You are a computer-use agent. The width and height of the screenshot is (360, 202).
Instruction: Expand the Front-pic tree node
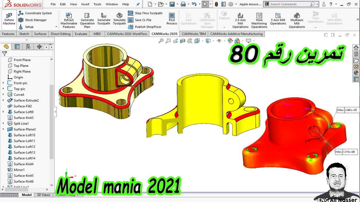3,83
